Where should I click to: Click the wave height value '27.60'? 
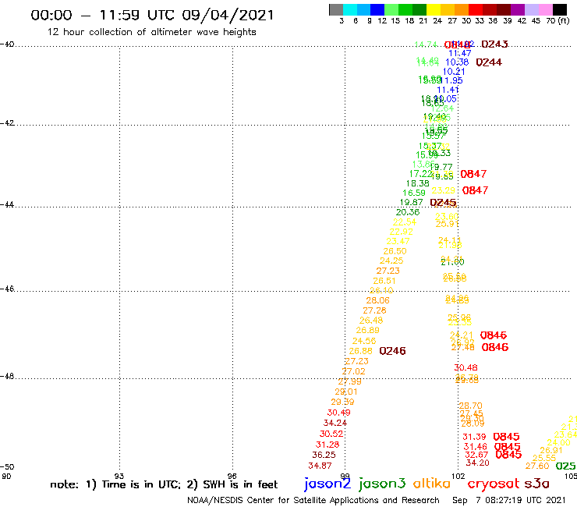coord(537,466)
